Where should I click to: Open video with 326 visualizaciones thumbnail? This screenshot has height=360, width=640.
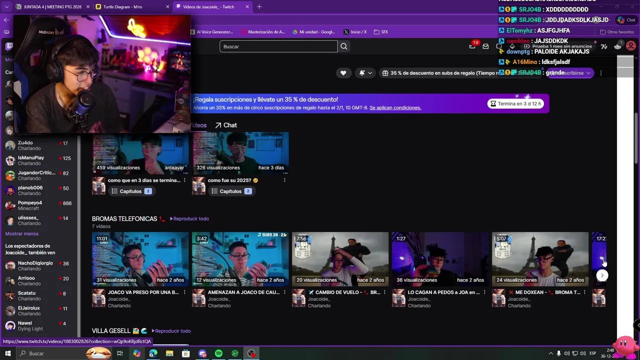tap(240, 152)
